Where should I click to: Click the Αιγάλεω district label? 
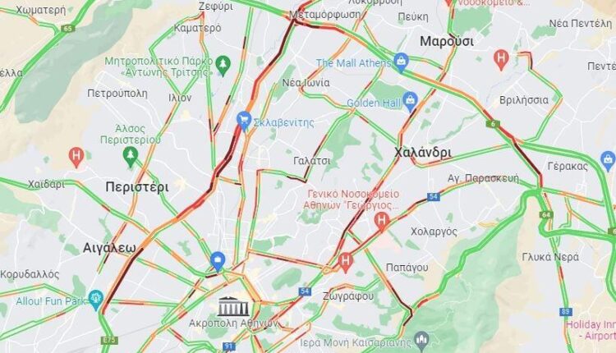coord(109,248)
